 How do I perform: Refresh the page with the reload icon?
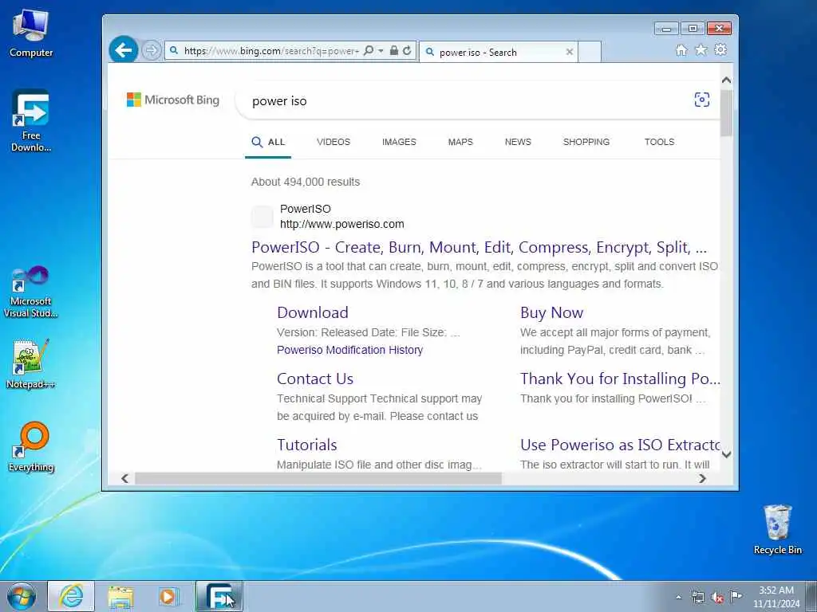407,50
